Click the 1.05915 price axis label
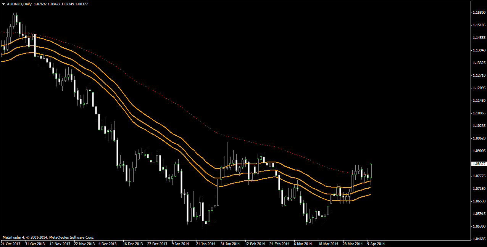The image size is (487, 247). click(479, 214)
